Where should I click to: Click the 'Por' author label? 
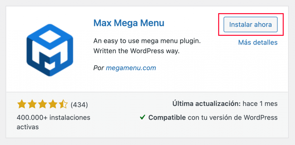point(99,68)
